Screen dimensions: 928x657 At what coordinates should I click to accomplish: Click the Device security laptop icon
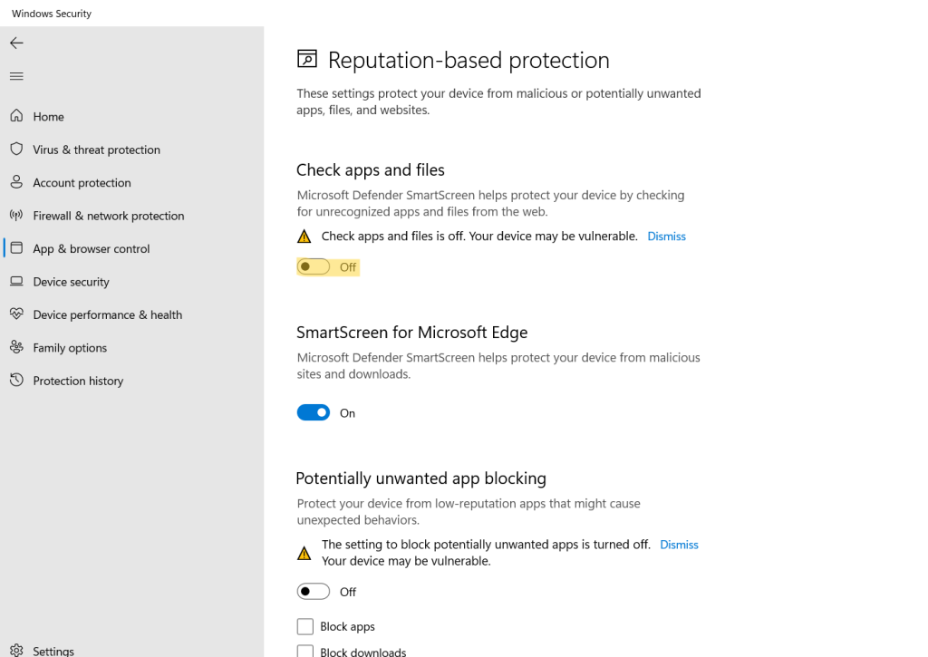[16, 282]
